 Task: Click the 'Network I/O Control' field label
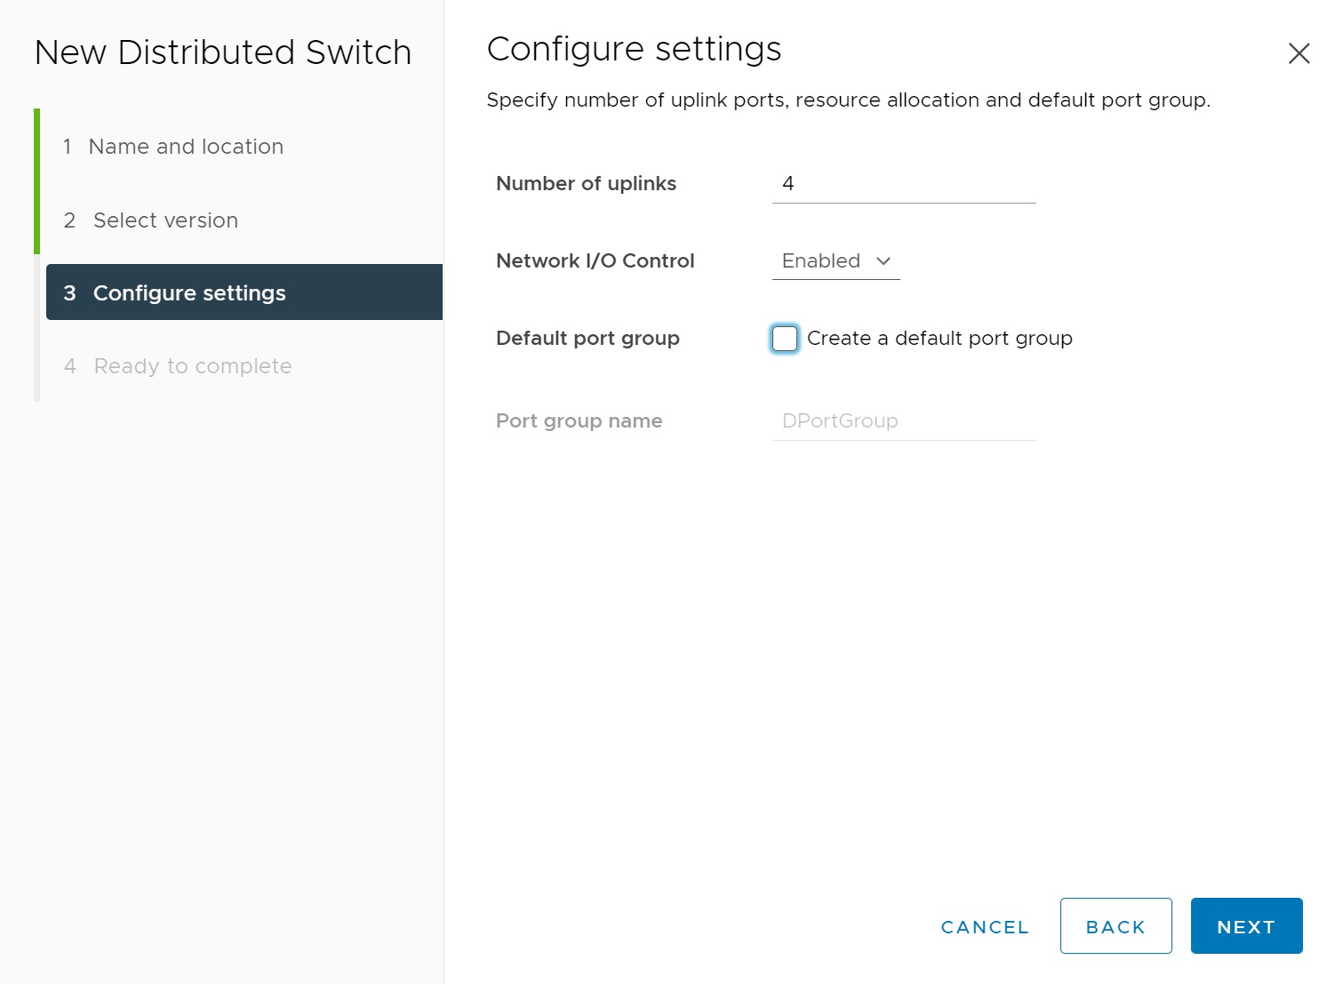[595, 261]
